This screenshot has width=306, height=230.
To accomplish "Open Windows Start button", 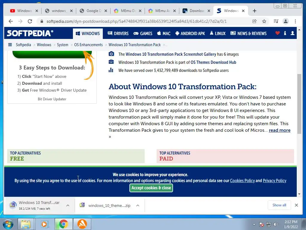I will coord(8,224).
